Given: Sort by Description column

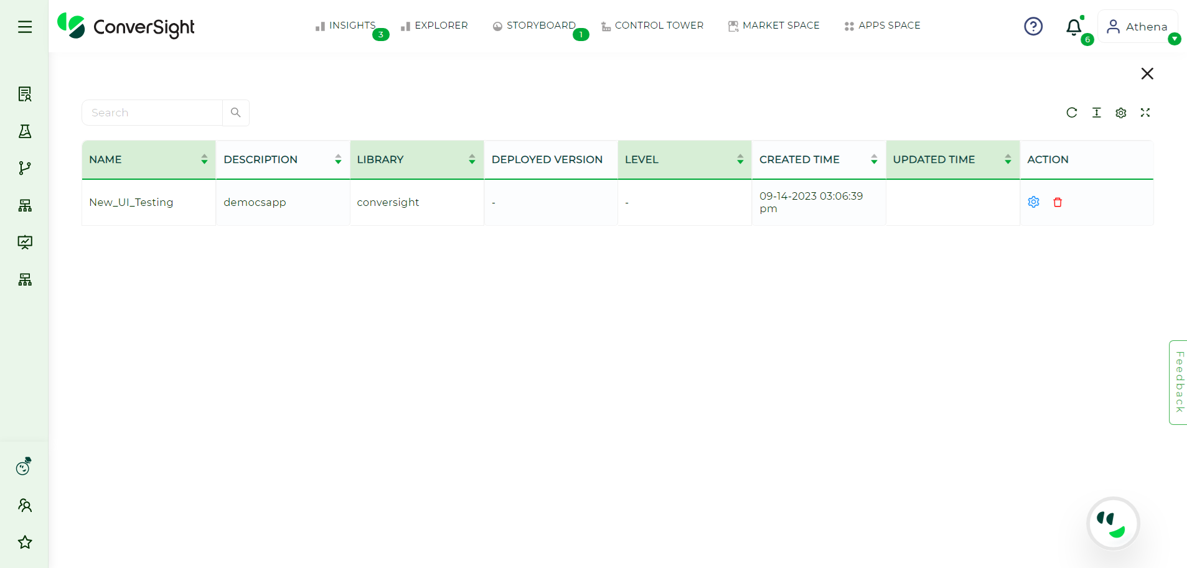Looking at the screenshot, I should [x=338, y=159].
